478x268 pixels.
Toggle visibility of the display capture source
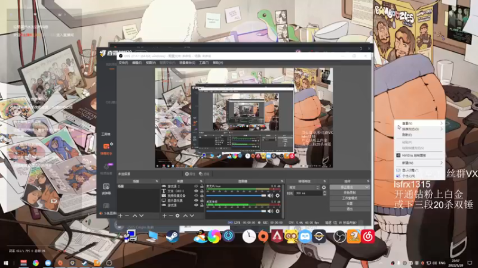(196, 201)
